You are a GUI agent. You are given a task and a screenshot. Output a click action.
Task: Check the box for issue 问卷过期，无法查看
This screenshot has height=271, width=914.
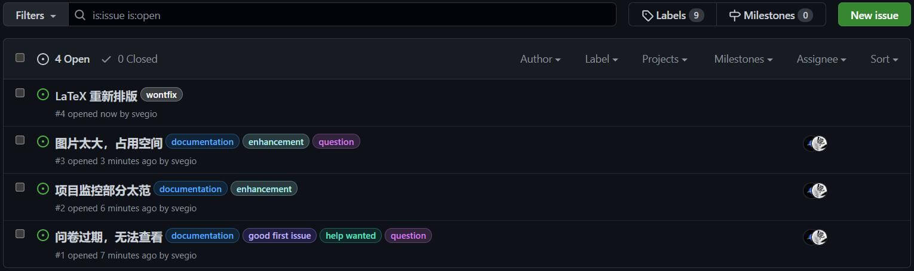tap(20, 234)
